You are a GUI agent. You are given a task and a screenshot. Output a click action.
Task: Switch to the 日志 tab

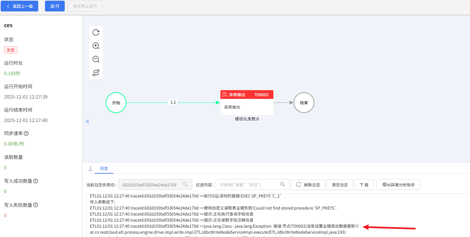pyautogui.click(x=104, y=169)
